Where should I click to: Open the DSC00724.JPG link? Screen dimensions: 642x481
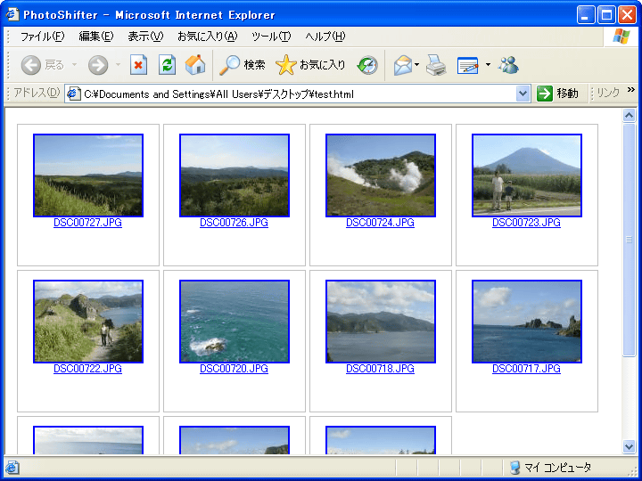pyautogui.click(x=380, y=223)
